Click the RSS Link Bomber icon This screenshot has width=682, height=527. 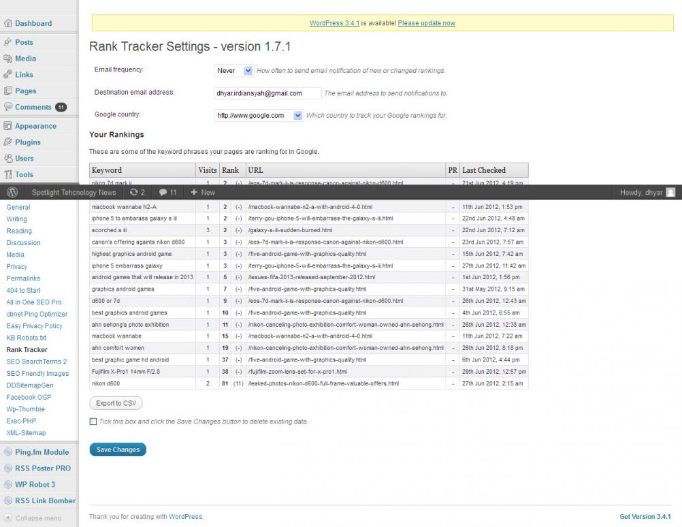8,500
